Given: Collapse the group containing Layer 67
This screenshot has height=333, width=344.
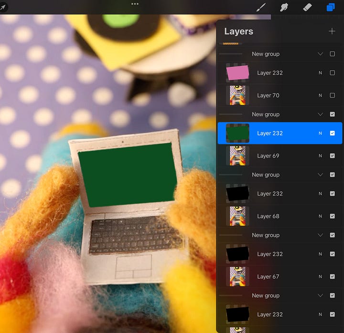Looking at the screenshot, I should [320, 235].
